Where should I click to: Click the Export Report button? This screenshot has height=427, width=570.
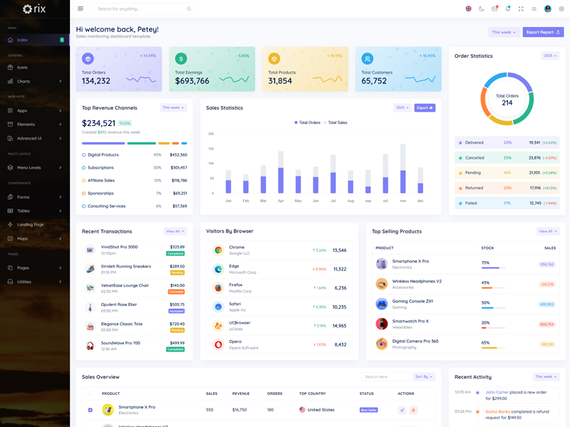(543, 32)
